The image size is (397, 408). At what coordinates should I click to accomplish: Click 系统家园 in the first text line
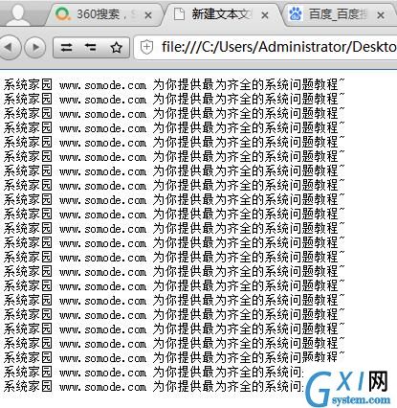(x=28, y=85)
